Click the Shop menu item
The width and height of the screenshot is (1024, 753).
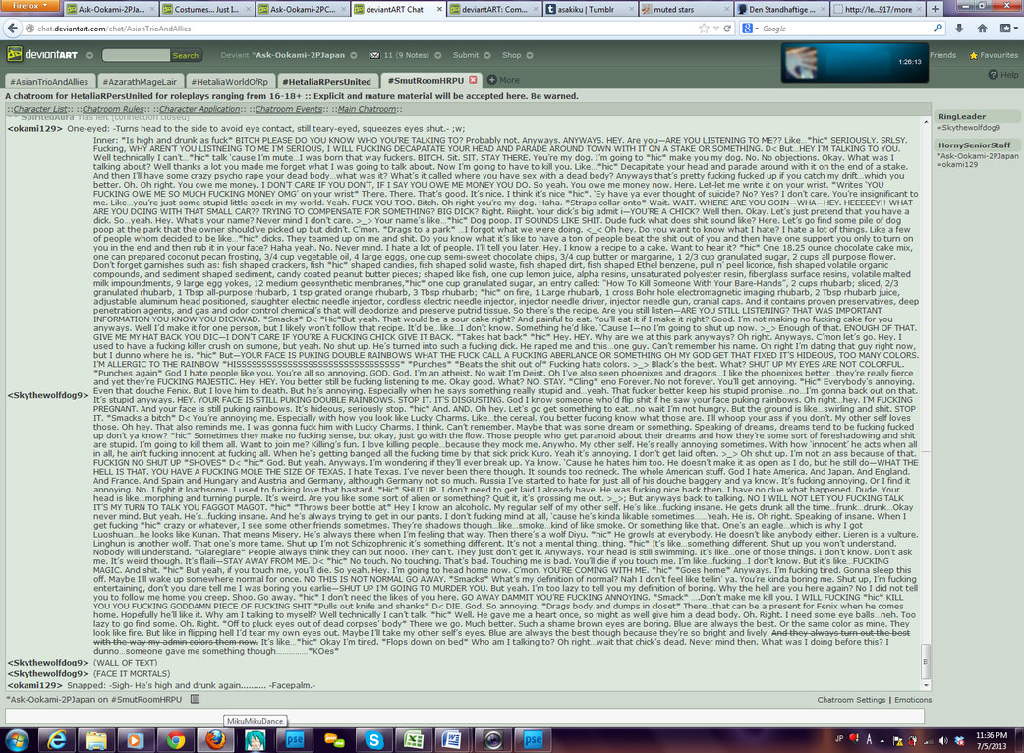click(x=511, y=55)
